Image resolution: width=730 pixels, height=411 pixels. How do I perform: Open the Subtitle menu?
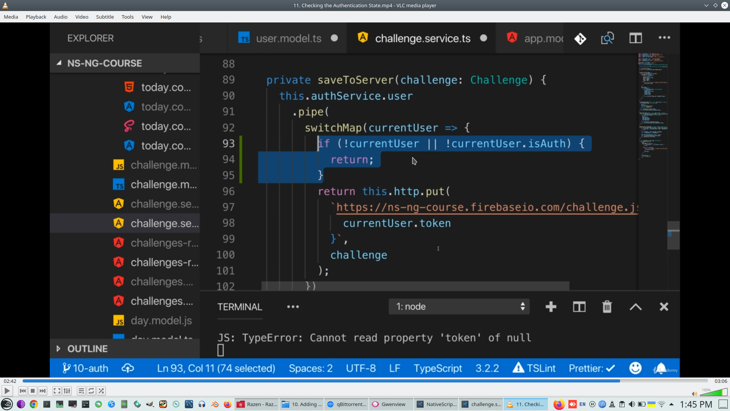[105, 17]
